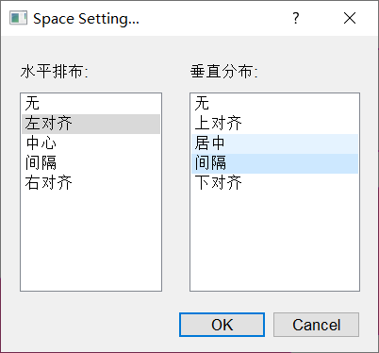Select 左对齐 in the horizontal list
Screen dimensions: 379x353
tap(91, 124)
